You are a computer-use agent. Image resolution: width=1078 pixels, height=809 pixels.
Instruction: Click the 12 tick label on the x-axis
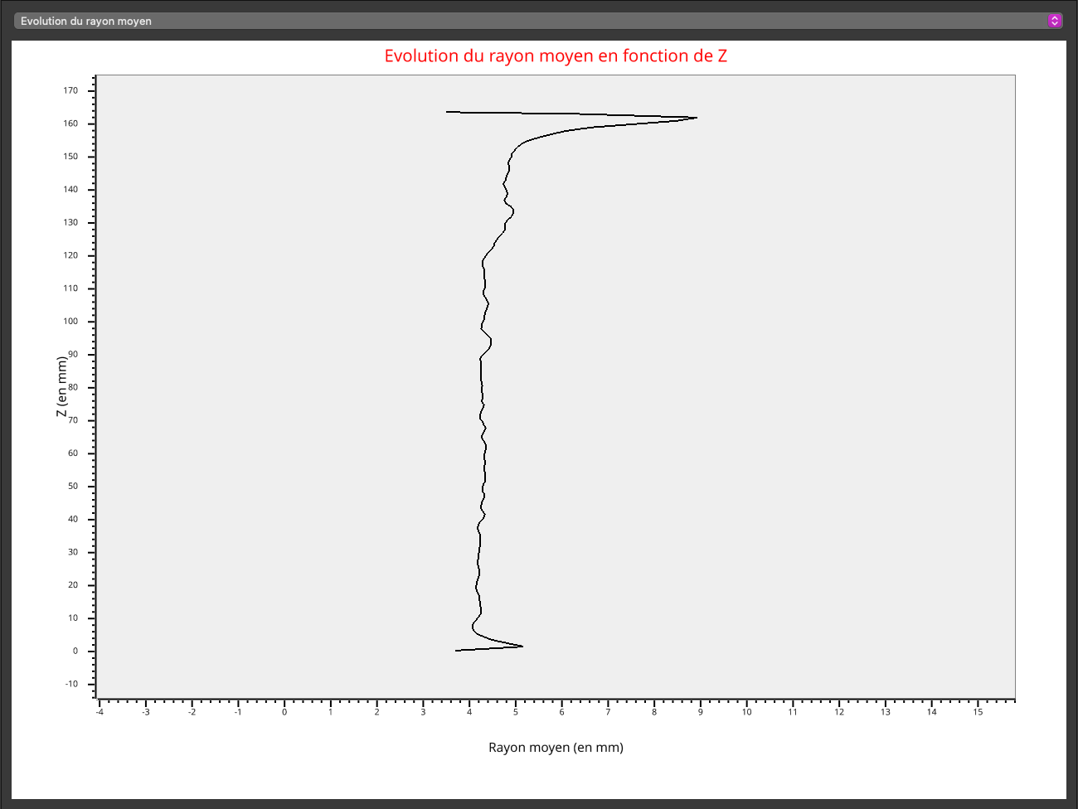tap(839, 712)
